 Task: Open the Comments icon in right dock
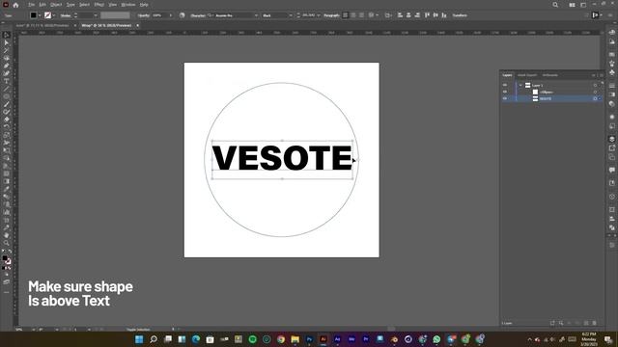(x=611, y=170)
